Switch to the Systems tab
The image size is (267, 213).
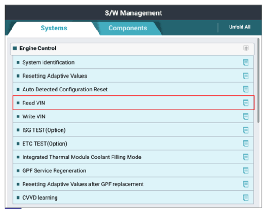coord(54,28)
